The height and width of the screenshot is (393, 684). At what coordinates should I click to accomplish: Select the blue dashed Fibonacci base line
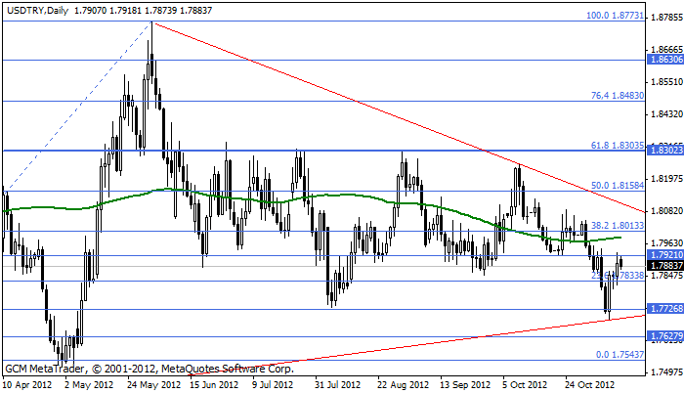point(78,107)
